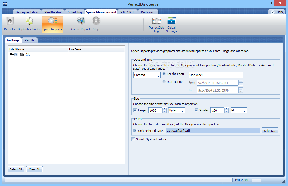
Task: Click the Smaller size value field
Action: point(217,111)
